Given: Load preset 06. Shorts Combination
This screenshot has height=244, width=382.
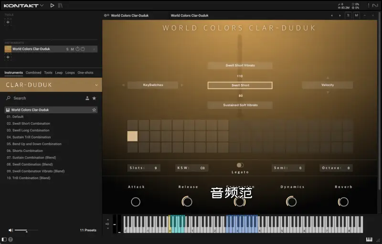Looking at the screenshot, I should pyautogui.click(x=25, y=151).
